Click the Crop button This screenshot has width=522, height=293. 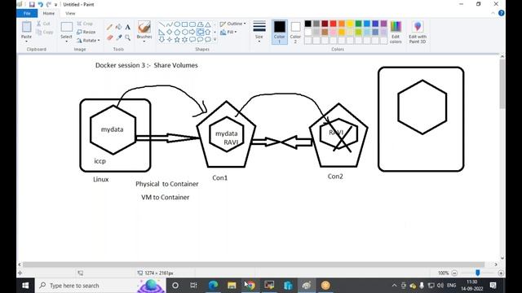click(x=85, y=24)
